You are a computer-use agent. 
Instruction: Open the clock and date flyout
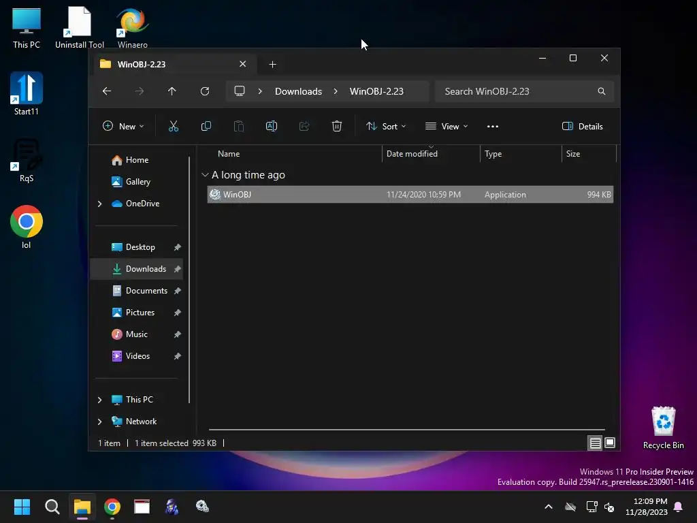[647, 507]
